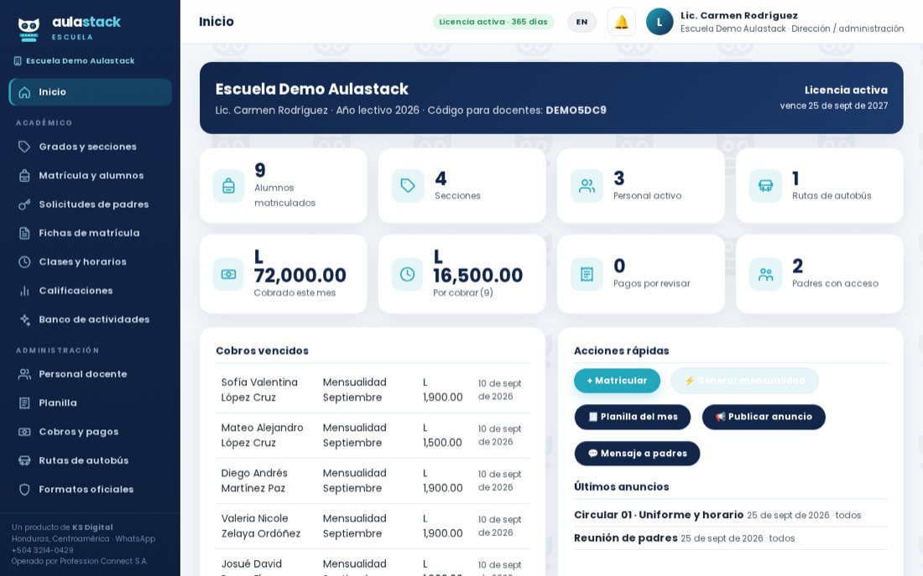This screenshot has width=923, height=576.
Task: Click the tag icon on Secciones card
Action: coord(407,186)
